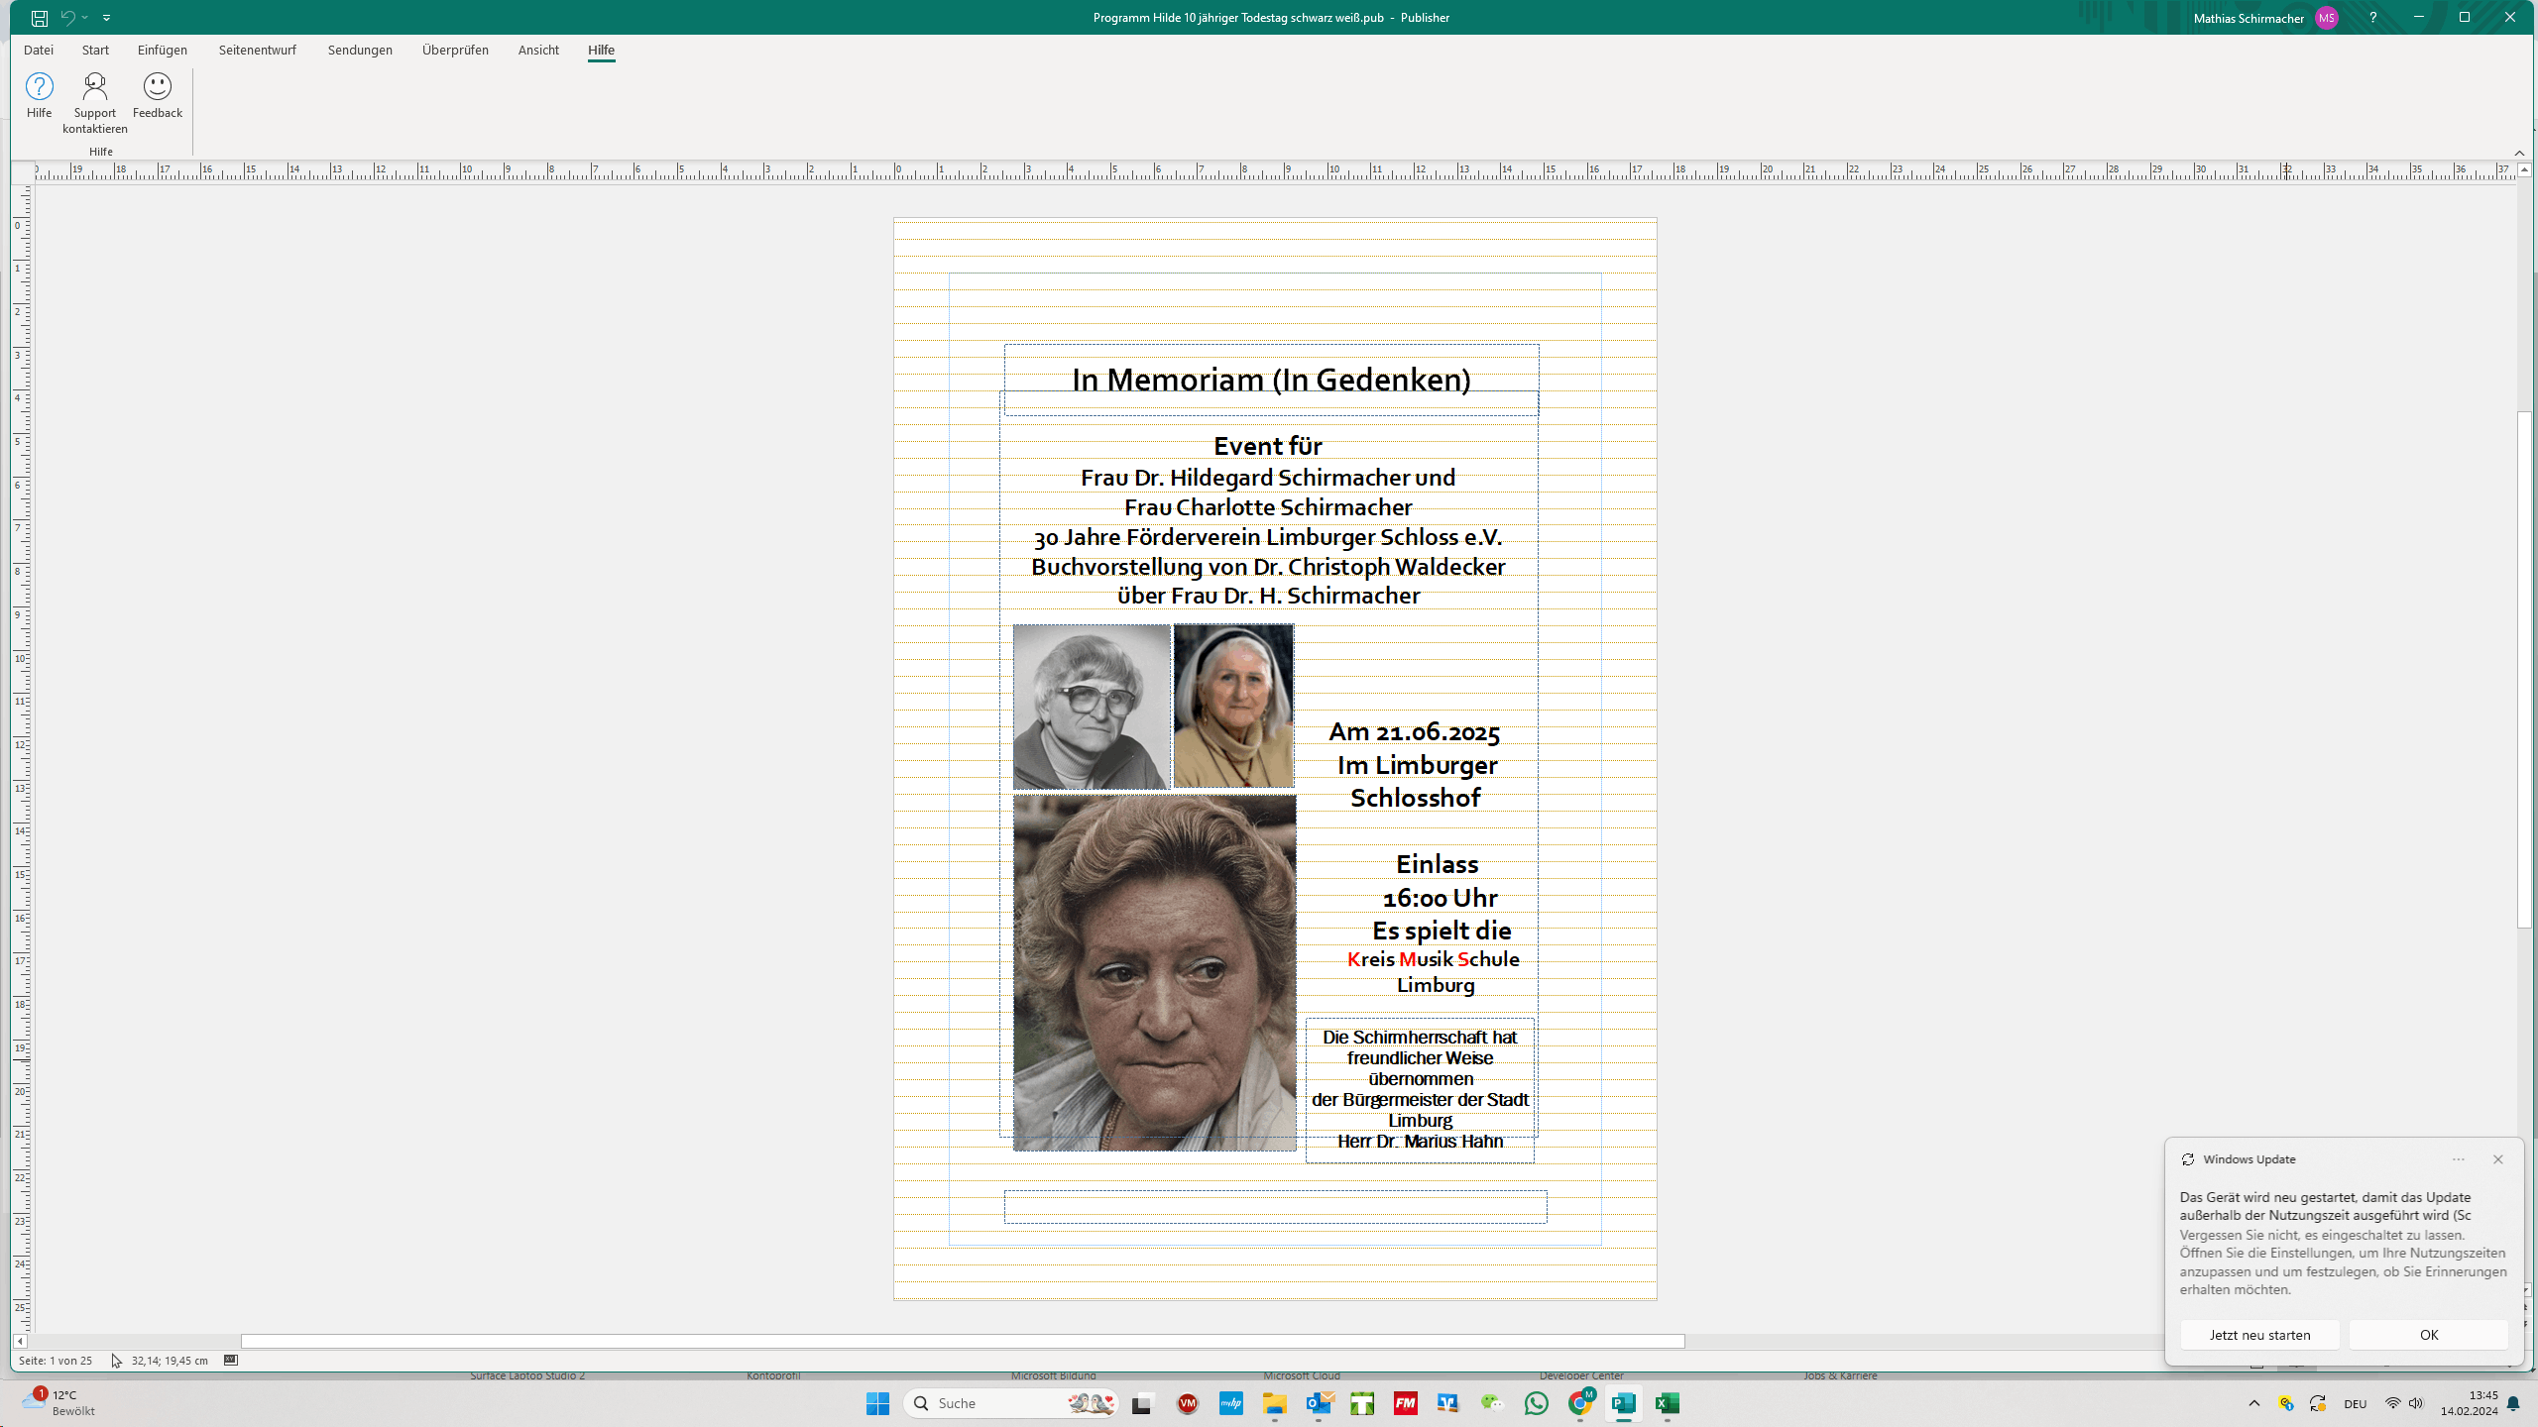This screenshot has width=2538, height=1427.
Task: Click the macro record icon in status bar
Action: (x=231, y=1360)
